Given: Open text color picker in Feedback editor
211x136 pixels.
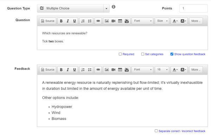Looking at the screenshot, I should click(x=175, y=70).
